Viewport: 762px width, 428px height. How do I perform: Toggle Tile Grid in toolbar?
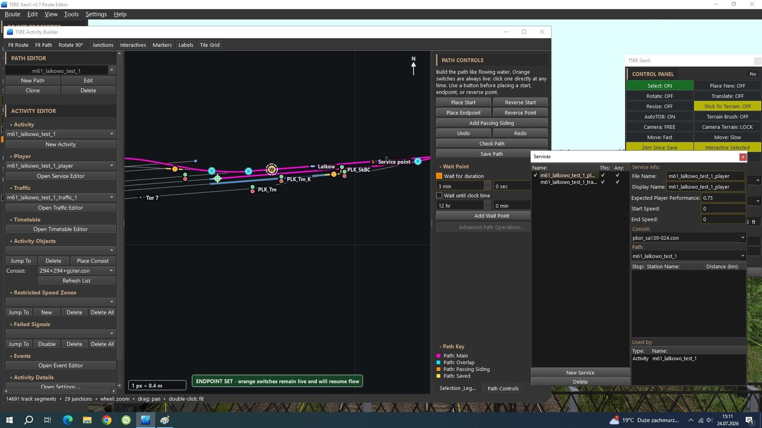[x=210, y=45]
